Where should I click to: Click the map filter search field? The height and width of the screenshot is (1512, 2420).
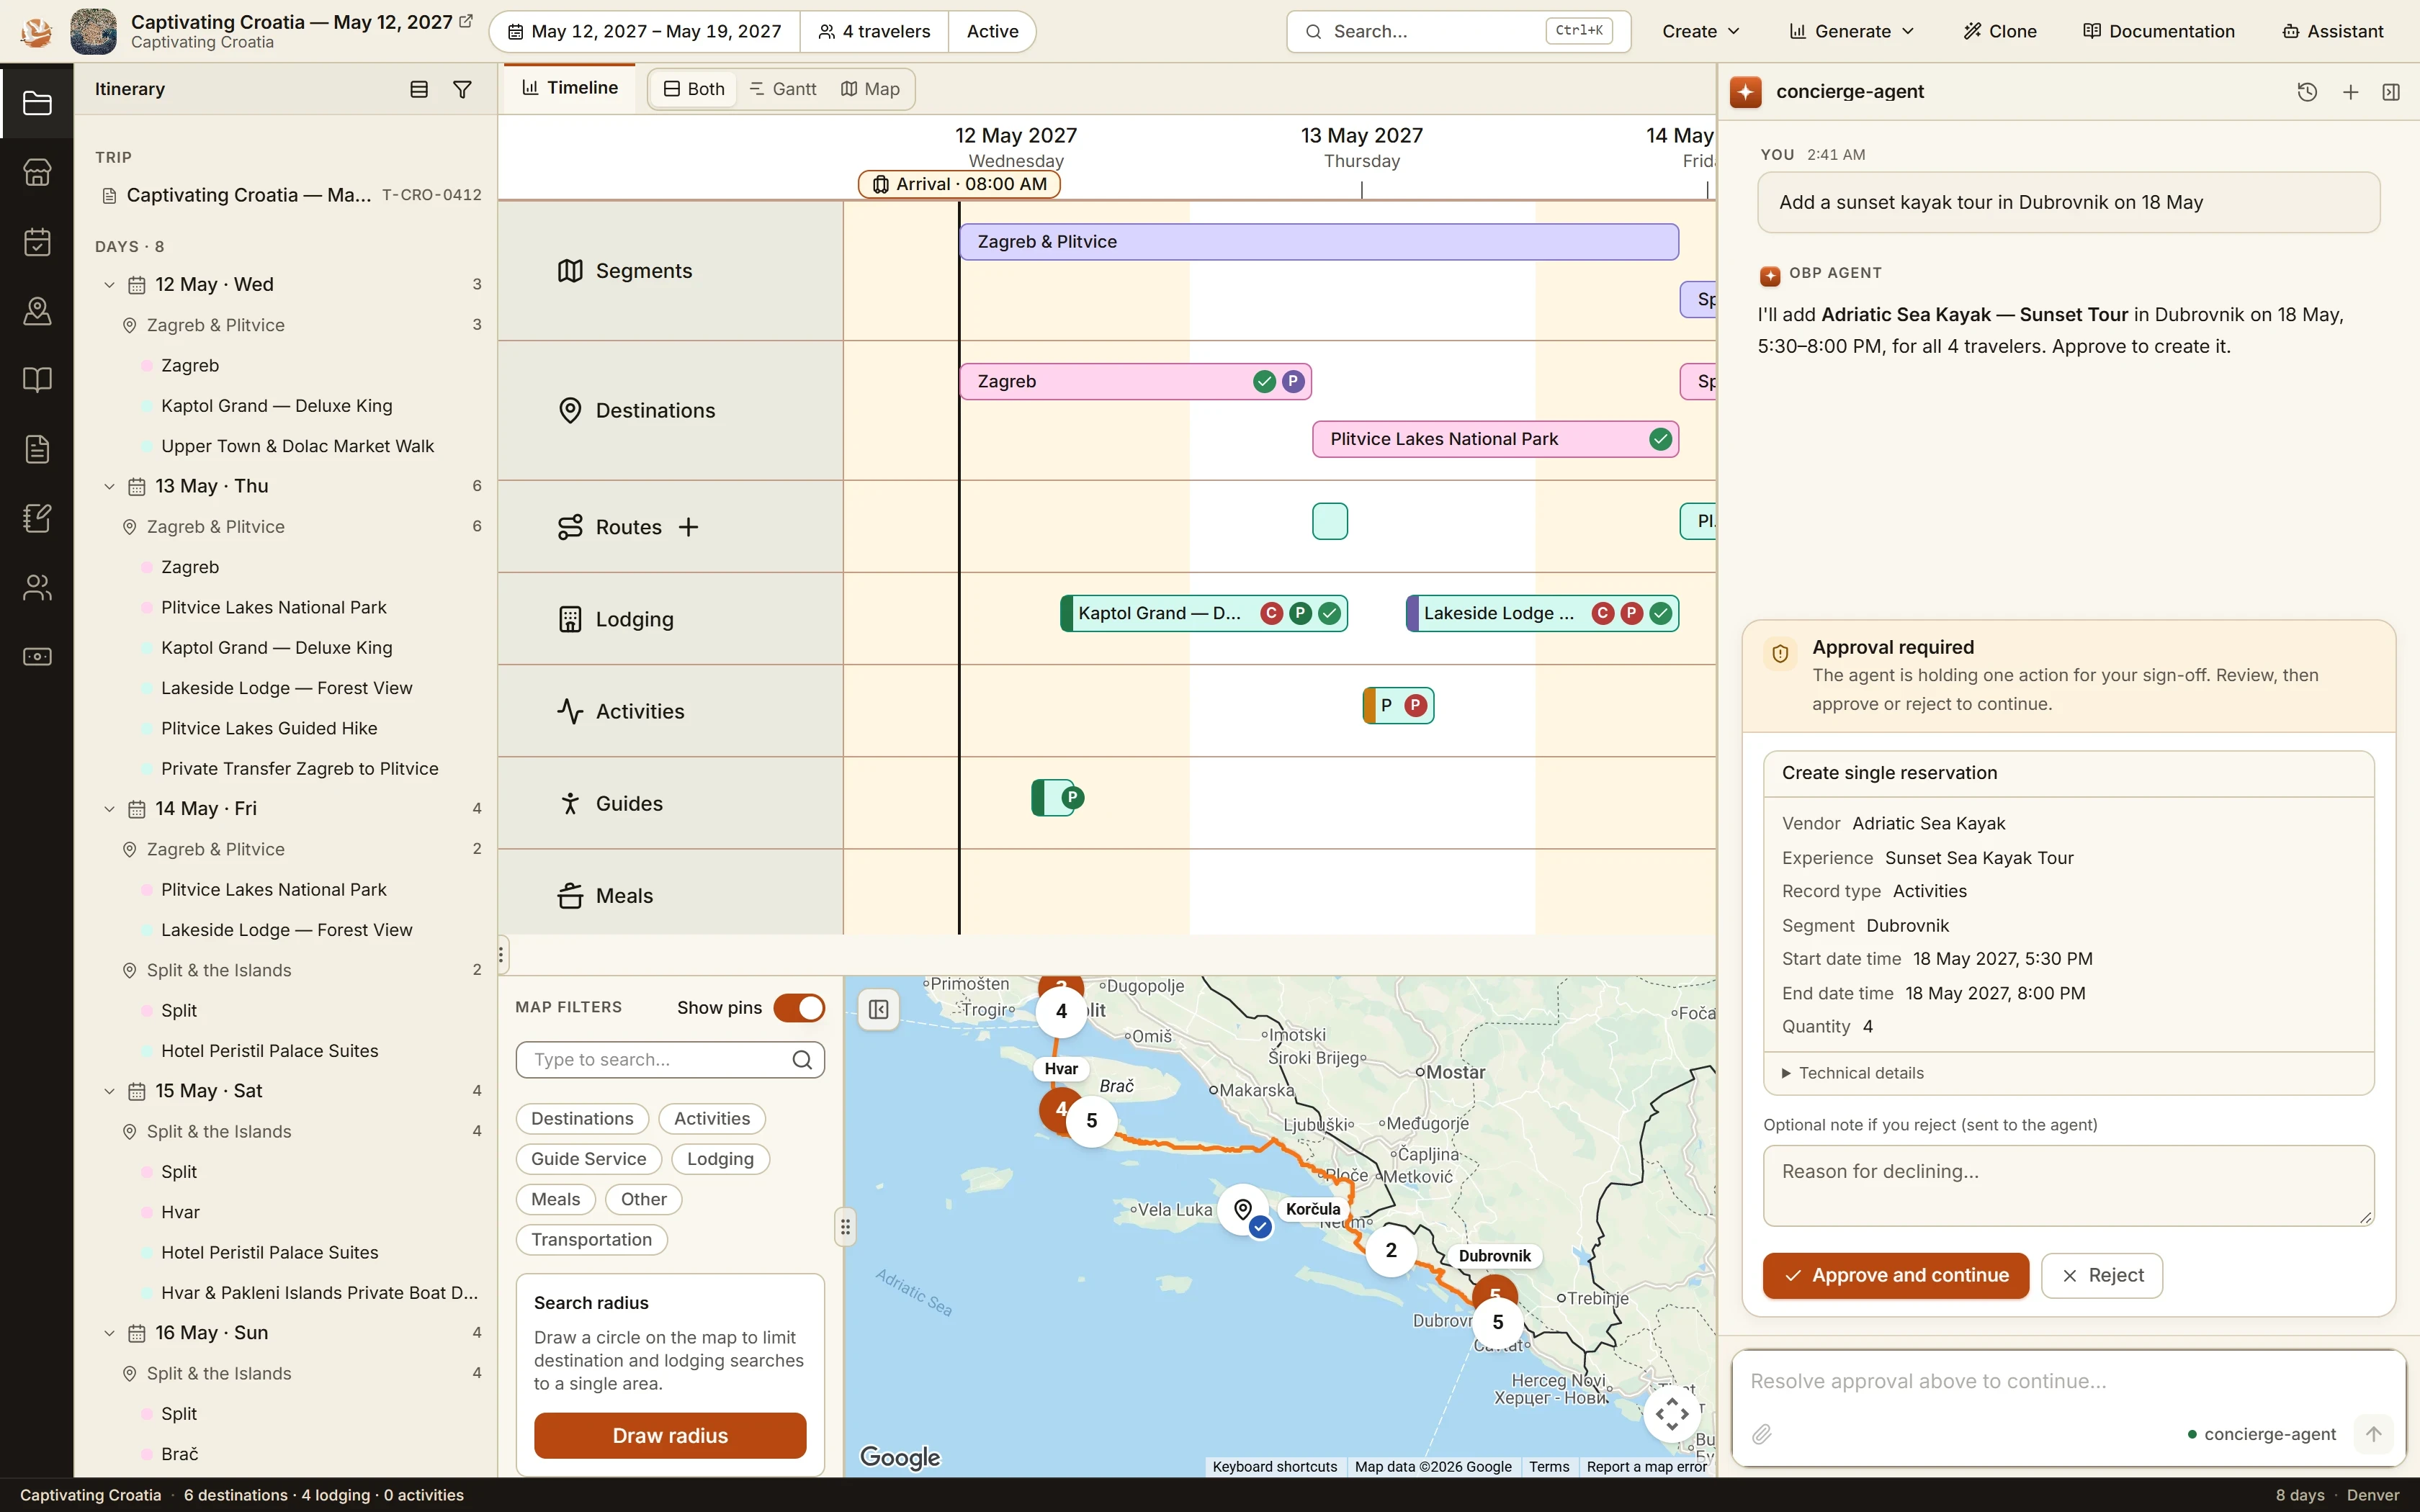tap(670, 1060)
